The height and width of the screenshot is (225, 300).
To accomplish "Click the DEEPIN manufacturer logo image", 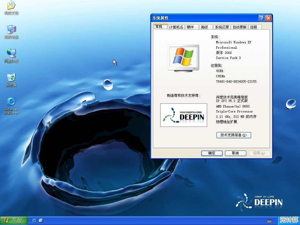I will pyautogui.click(x=183, y=115).
